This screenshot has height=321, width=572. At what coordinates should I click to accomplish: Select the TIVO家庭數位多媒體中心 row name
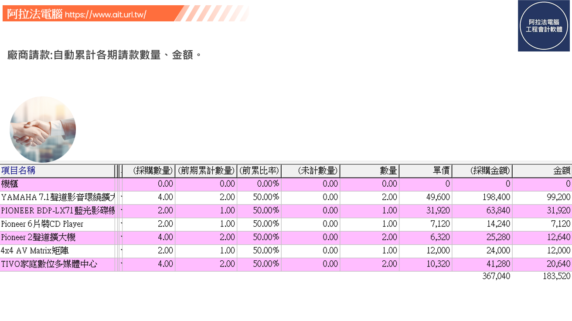(49, 264)
